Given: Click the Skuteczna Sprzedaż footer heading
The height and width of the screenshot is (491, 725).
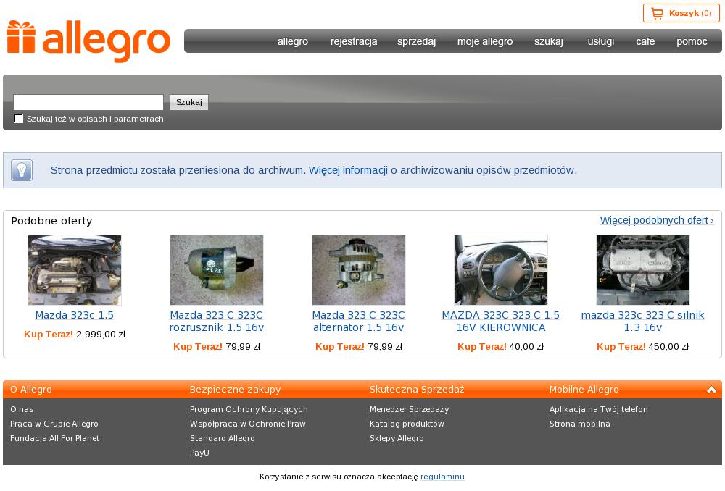Looking at the screenshot, I should tap(417, 390).
